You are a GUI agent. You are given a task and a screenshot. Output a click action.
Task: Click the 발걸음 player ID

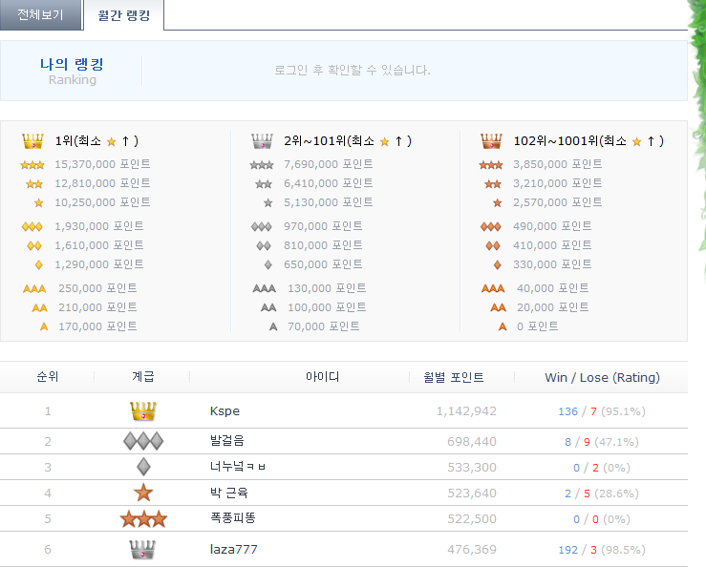coord(228,442)
